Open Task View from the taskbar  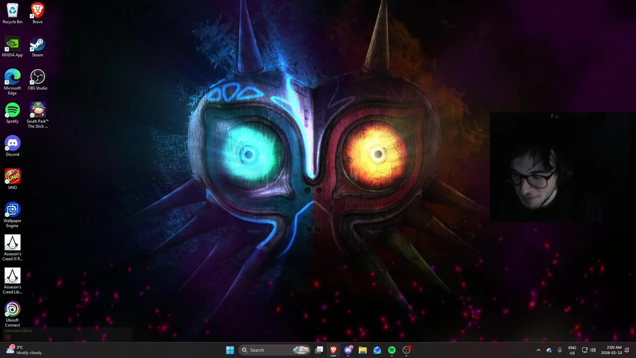(x=319, y=350)
